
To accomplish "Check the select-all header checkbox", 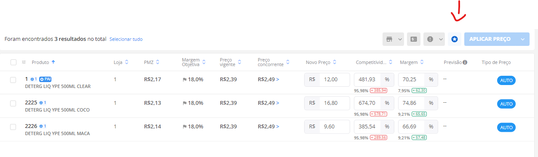I will [x=13, y=62].
